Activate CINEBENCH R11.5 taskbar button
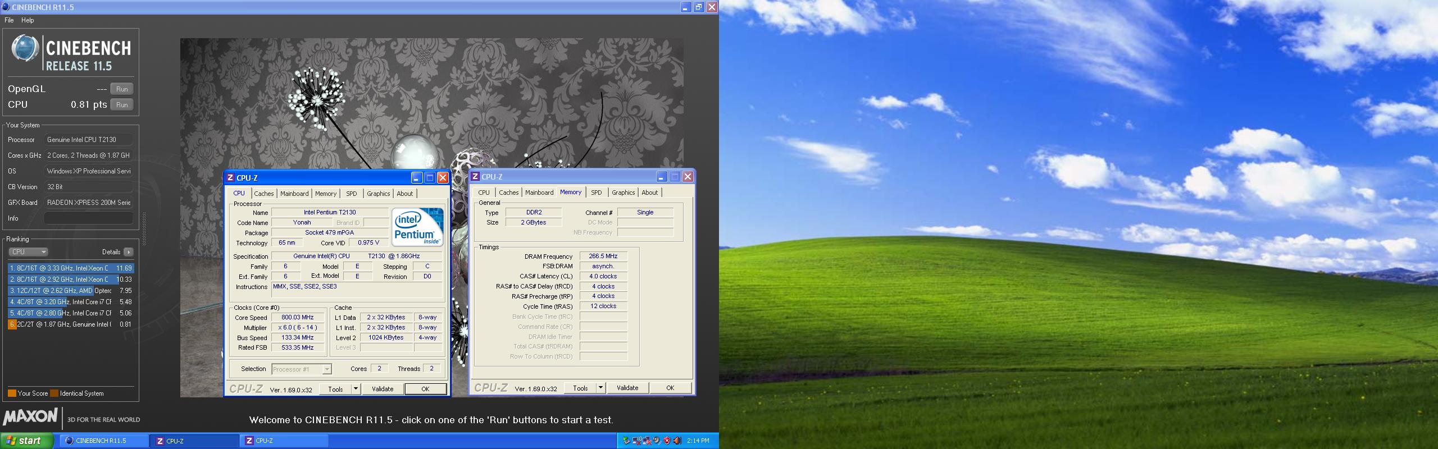Image resolution: width=1438 pixels, height=449 pixels. coord(104,441)
